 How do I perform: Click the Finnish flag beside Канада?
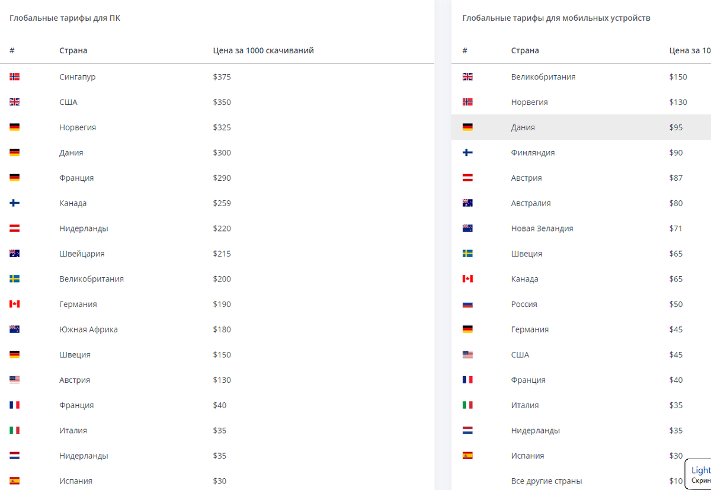pyautogui.click(x=15, y=203)
